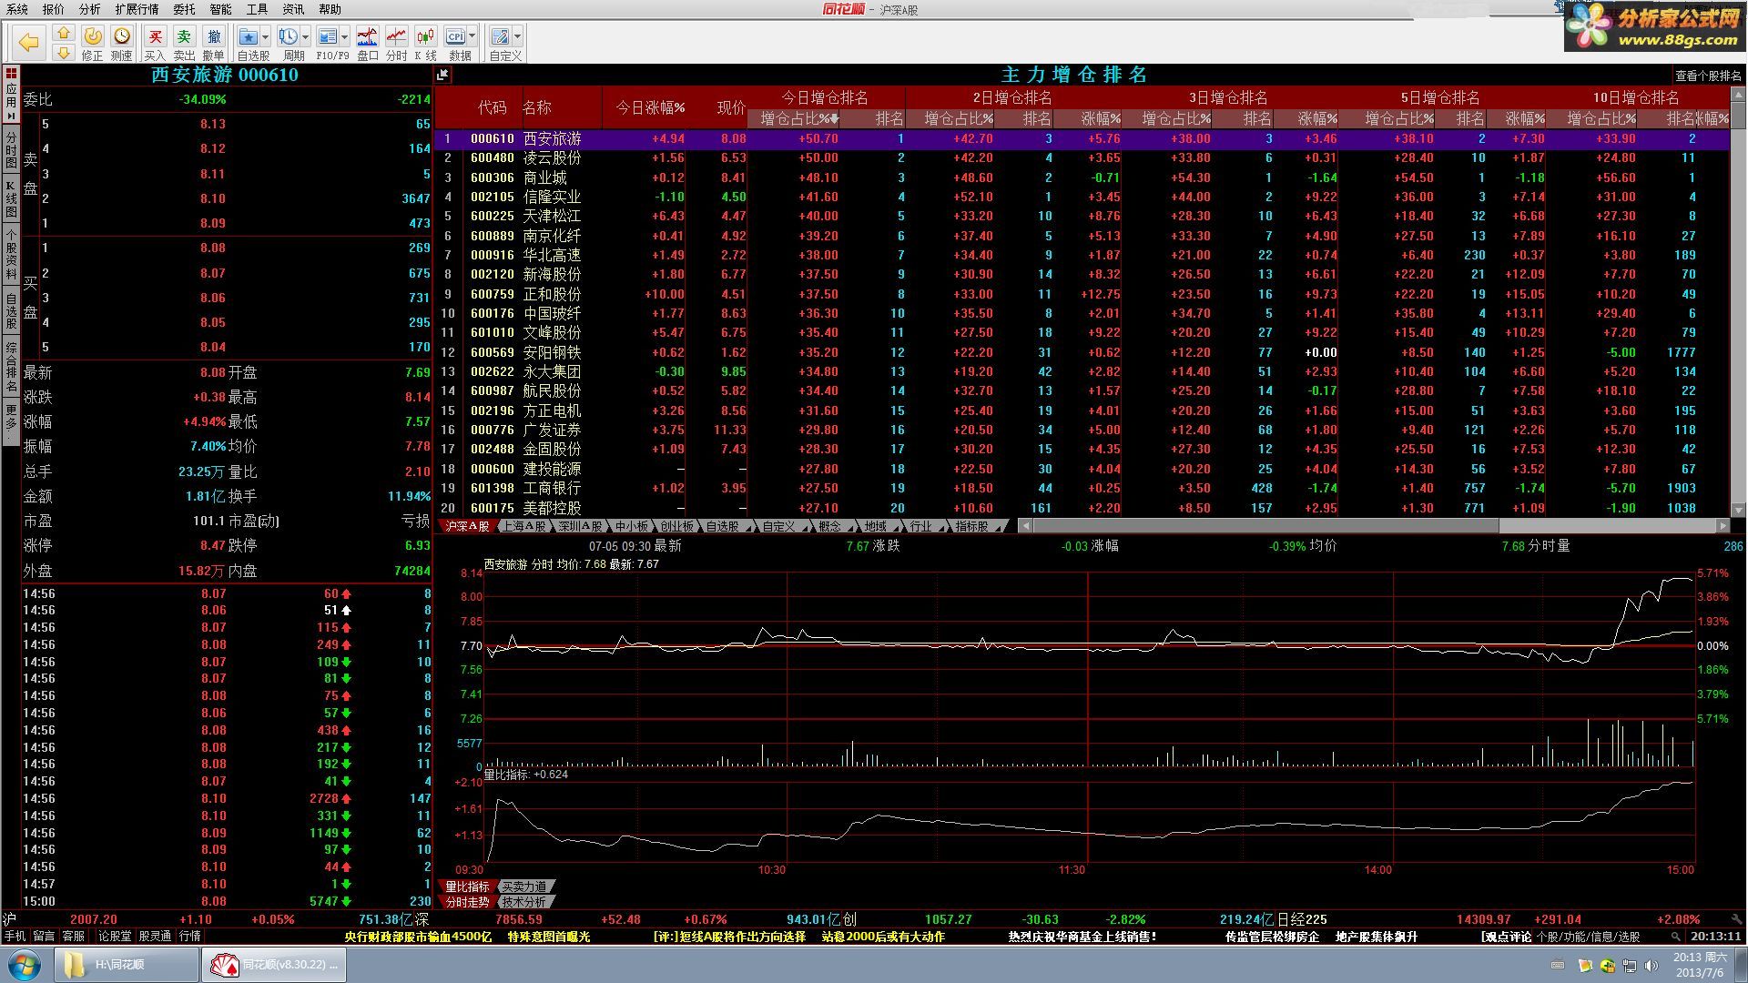This screenshot has width=1748, height=983.
Task: Click the 修正 correction icon
Action: click(92, 36)
